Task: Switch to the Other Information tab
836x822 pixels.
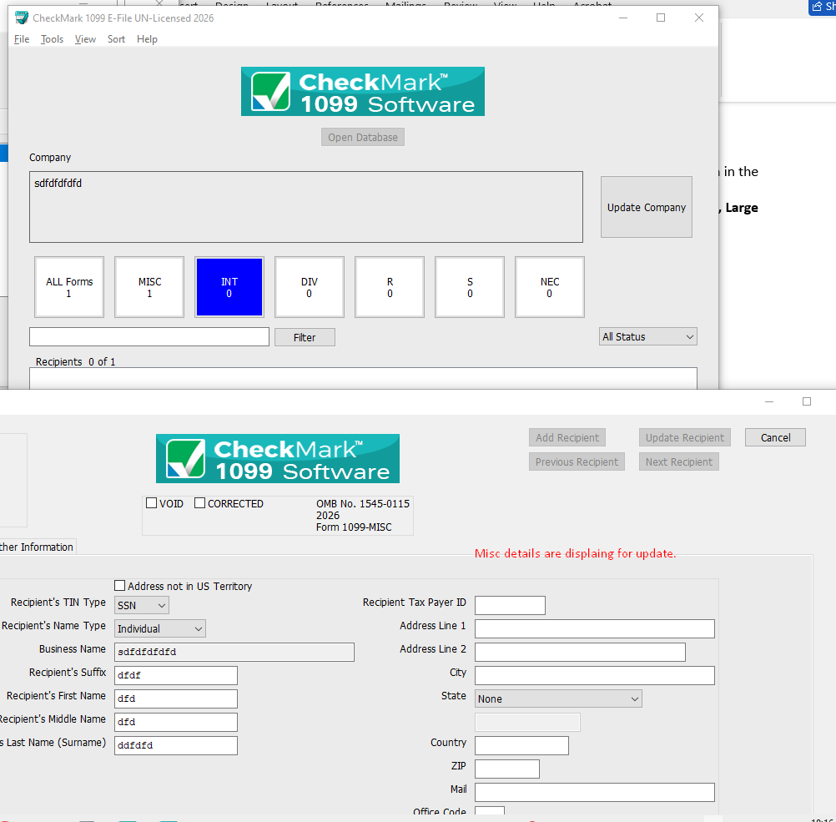Action: (x=37, y=547)
